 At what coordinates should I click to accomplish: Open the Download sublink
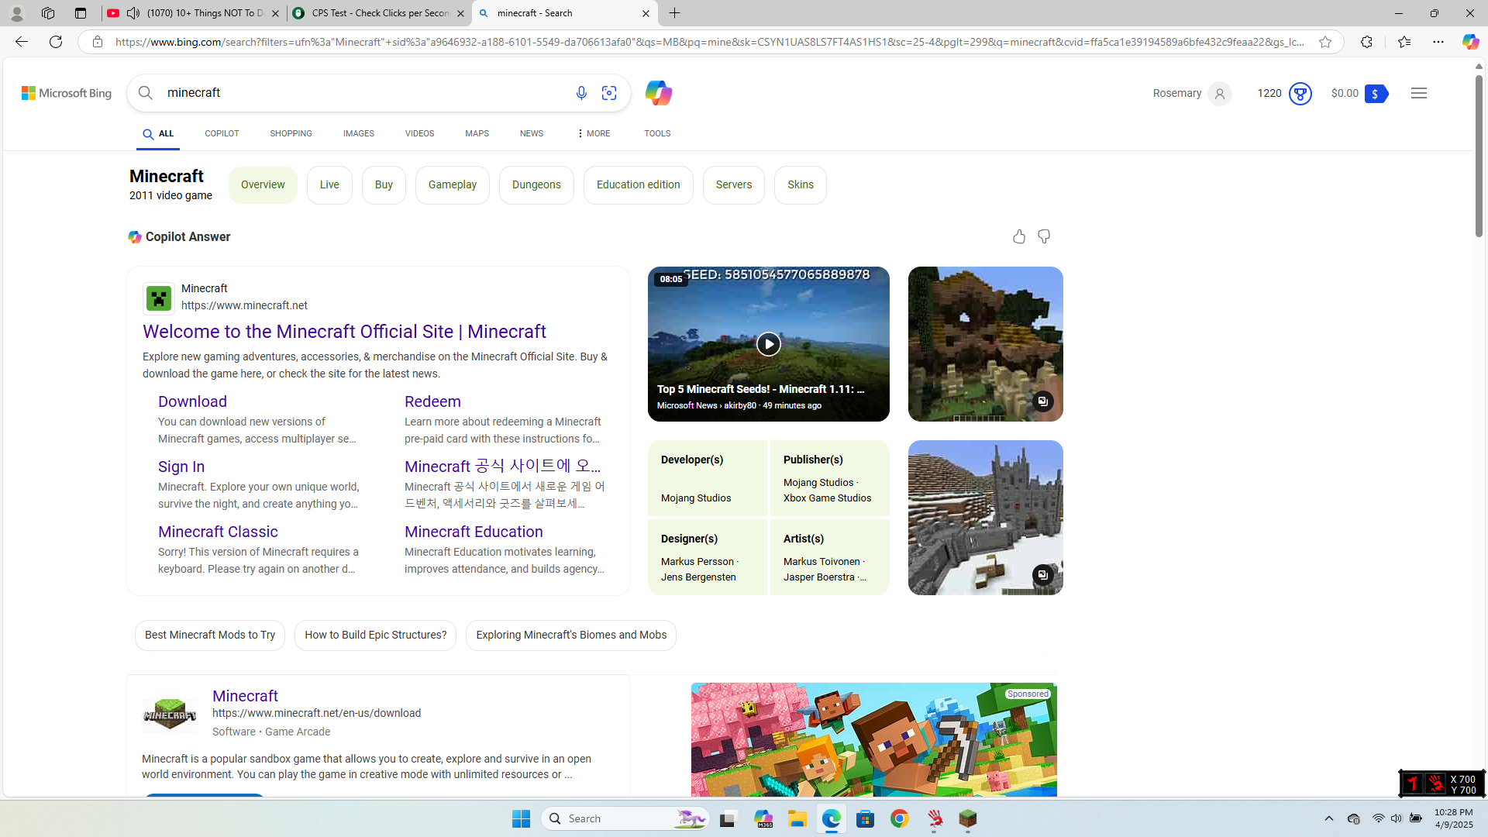pos(192,401)
